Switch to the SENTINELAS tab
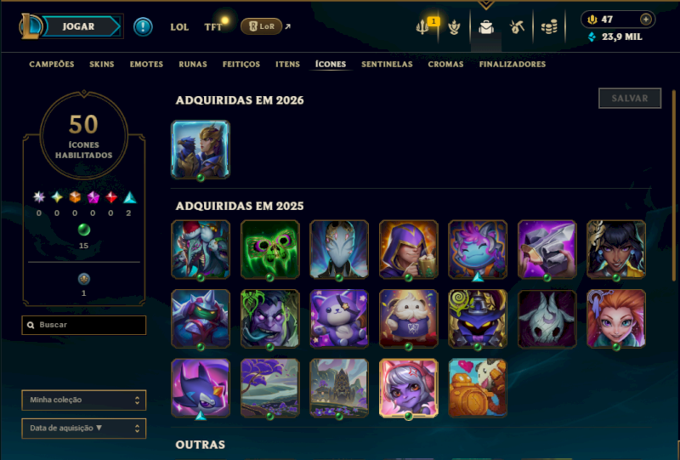The height and width of the screenshot is (460, 680). 387,65
